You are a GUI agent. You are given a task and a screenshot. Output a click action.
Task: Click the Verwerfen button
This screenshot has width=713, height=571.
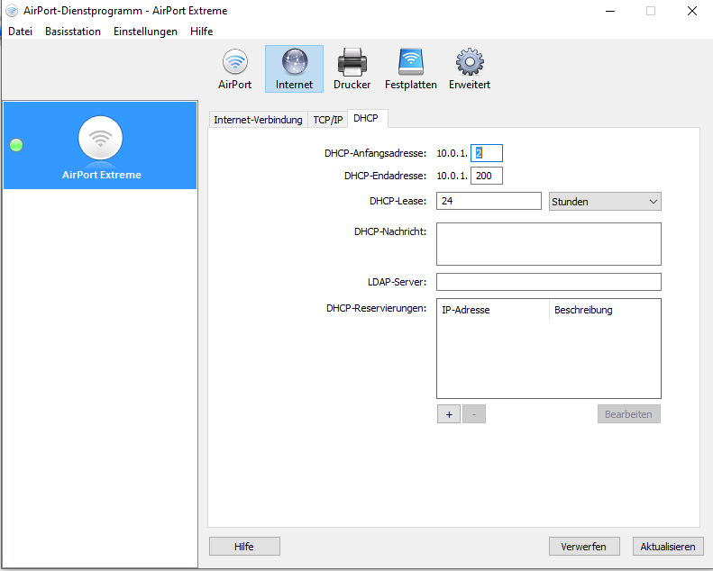(x=584, y=546)
